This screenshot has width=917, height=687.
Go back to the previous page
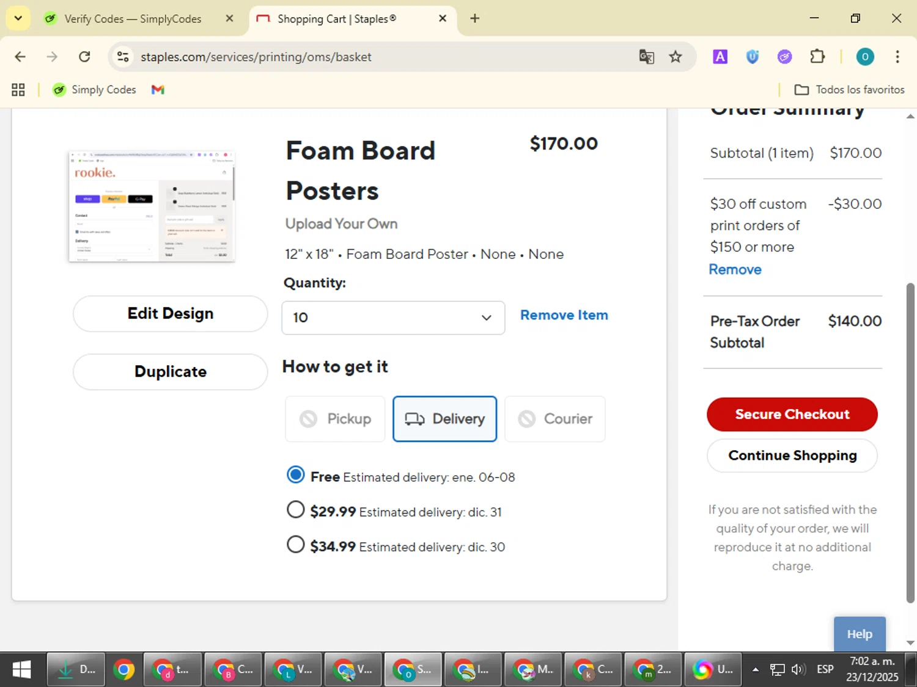[x=20, y=57]
